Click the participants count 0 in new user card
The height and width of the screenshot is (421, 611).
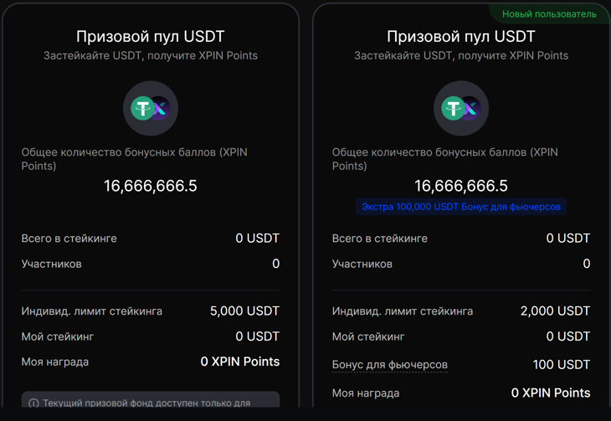(587, 264)
